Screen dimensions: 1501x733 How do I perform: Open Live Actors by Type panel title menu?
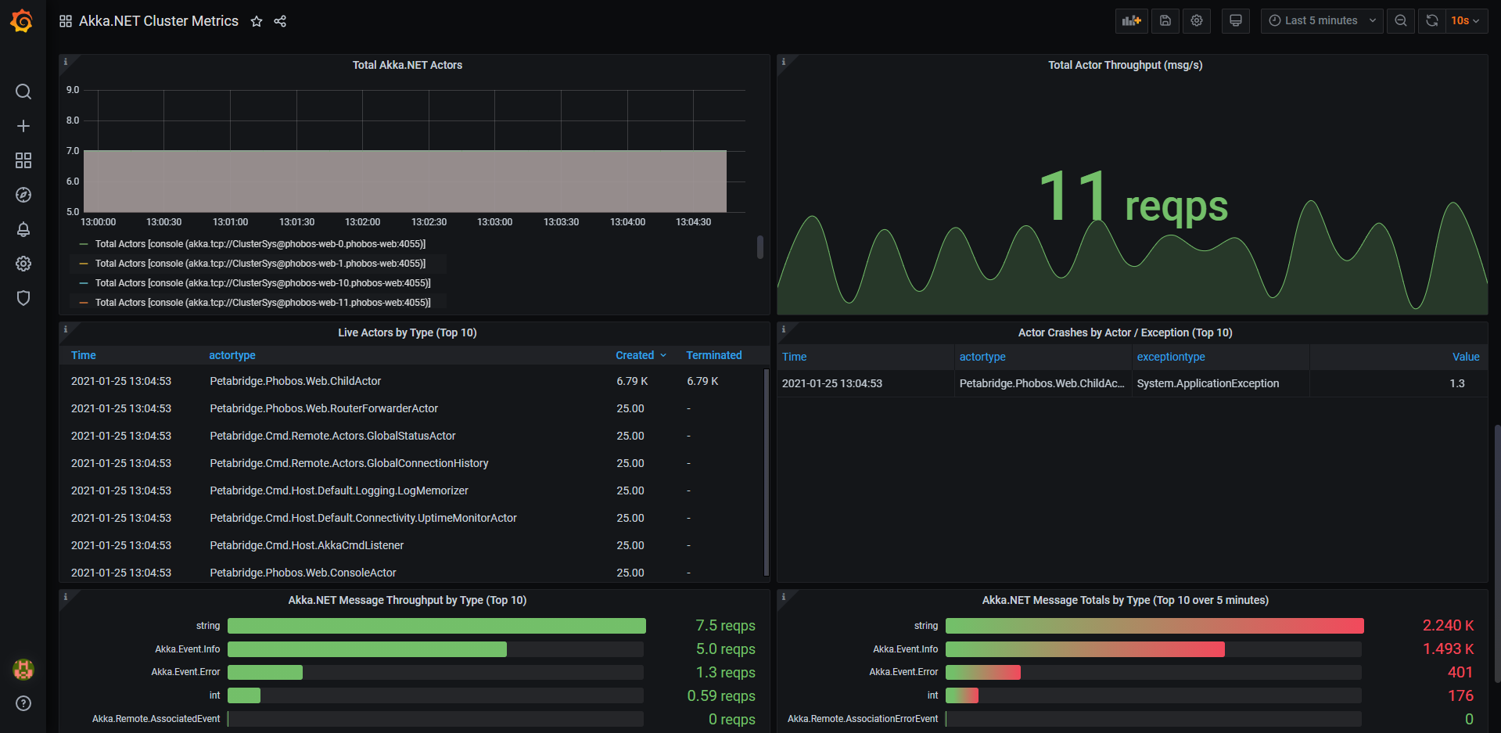[x=407, y=332]
